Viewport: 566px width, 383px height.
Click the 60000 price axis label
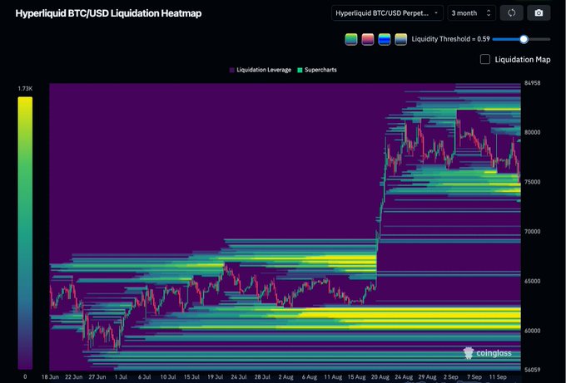pos(533,331)
